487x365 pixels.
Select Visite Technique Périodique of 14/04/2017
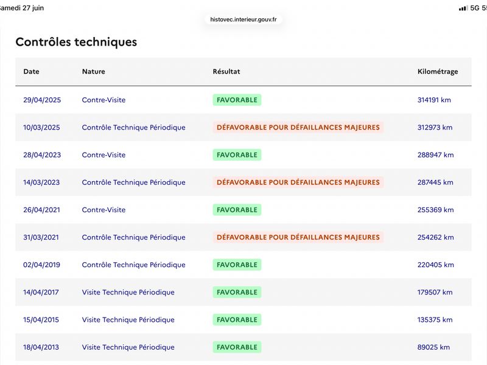coord(128,293)
